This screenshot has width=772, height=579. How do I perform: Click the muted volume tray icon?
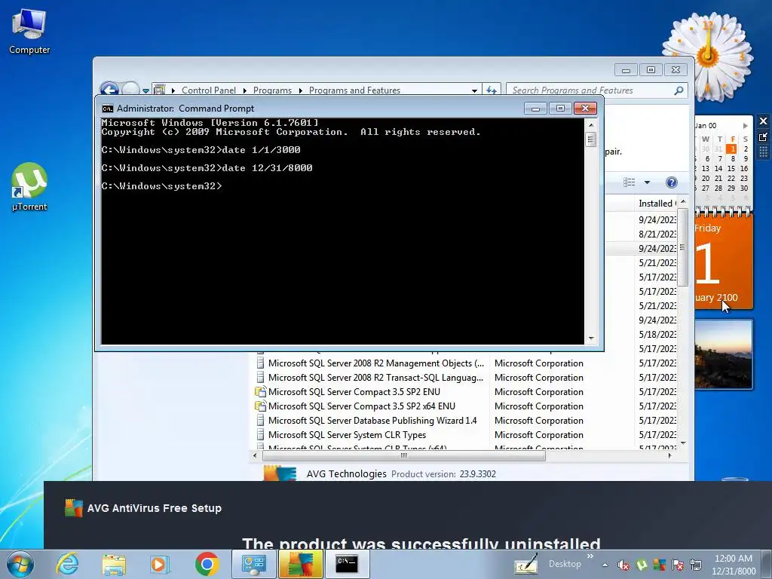click(x=623, y=565)
